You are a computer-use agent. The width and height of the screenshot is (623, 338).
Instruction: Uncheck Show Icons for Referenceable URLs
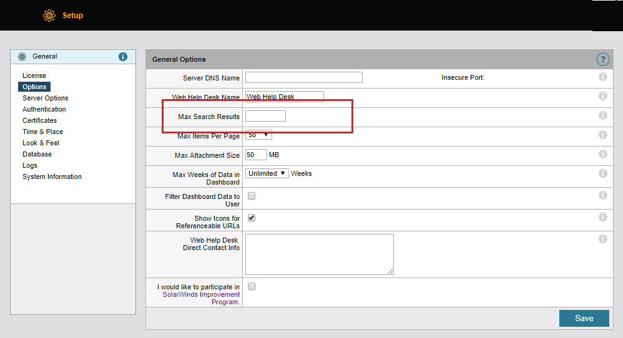pos(252,218)
